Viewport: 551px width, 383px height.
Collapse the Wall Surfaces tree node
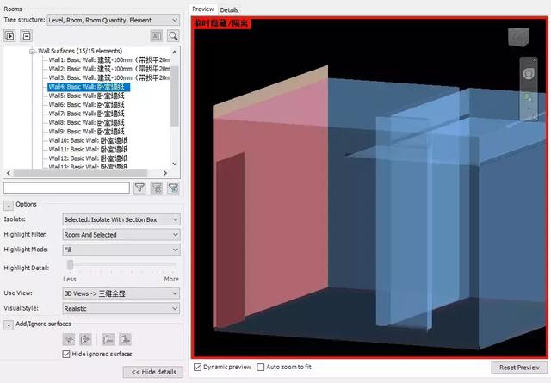(33, 52)
